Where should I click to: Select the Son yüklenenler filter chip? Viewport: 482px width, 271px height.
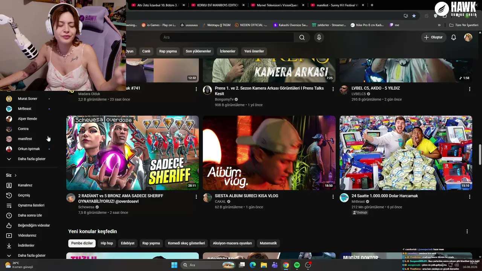pos(198,51)
